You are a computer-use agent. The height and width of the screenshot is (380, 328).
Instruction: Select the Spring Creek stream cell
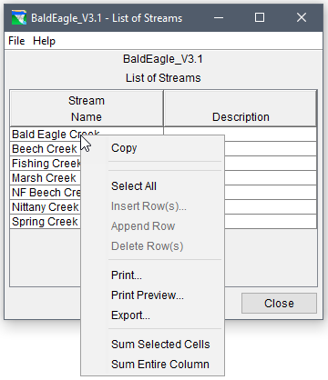[x=46, y=222]
